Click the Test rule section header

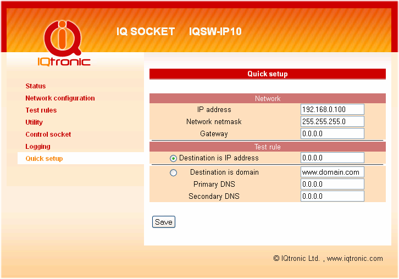click(268, 147)
